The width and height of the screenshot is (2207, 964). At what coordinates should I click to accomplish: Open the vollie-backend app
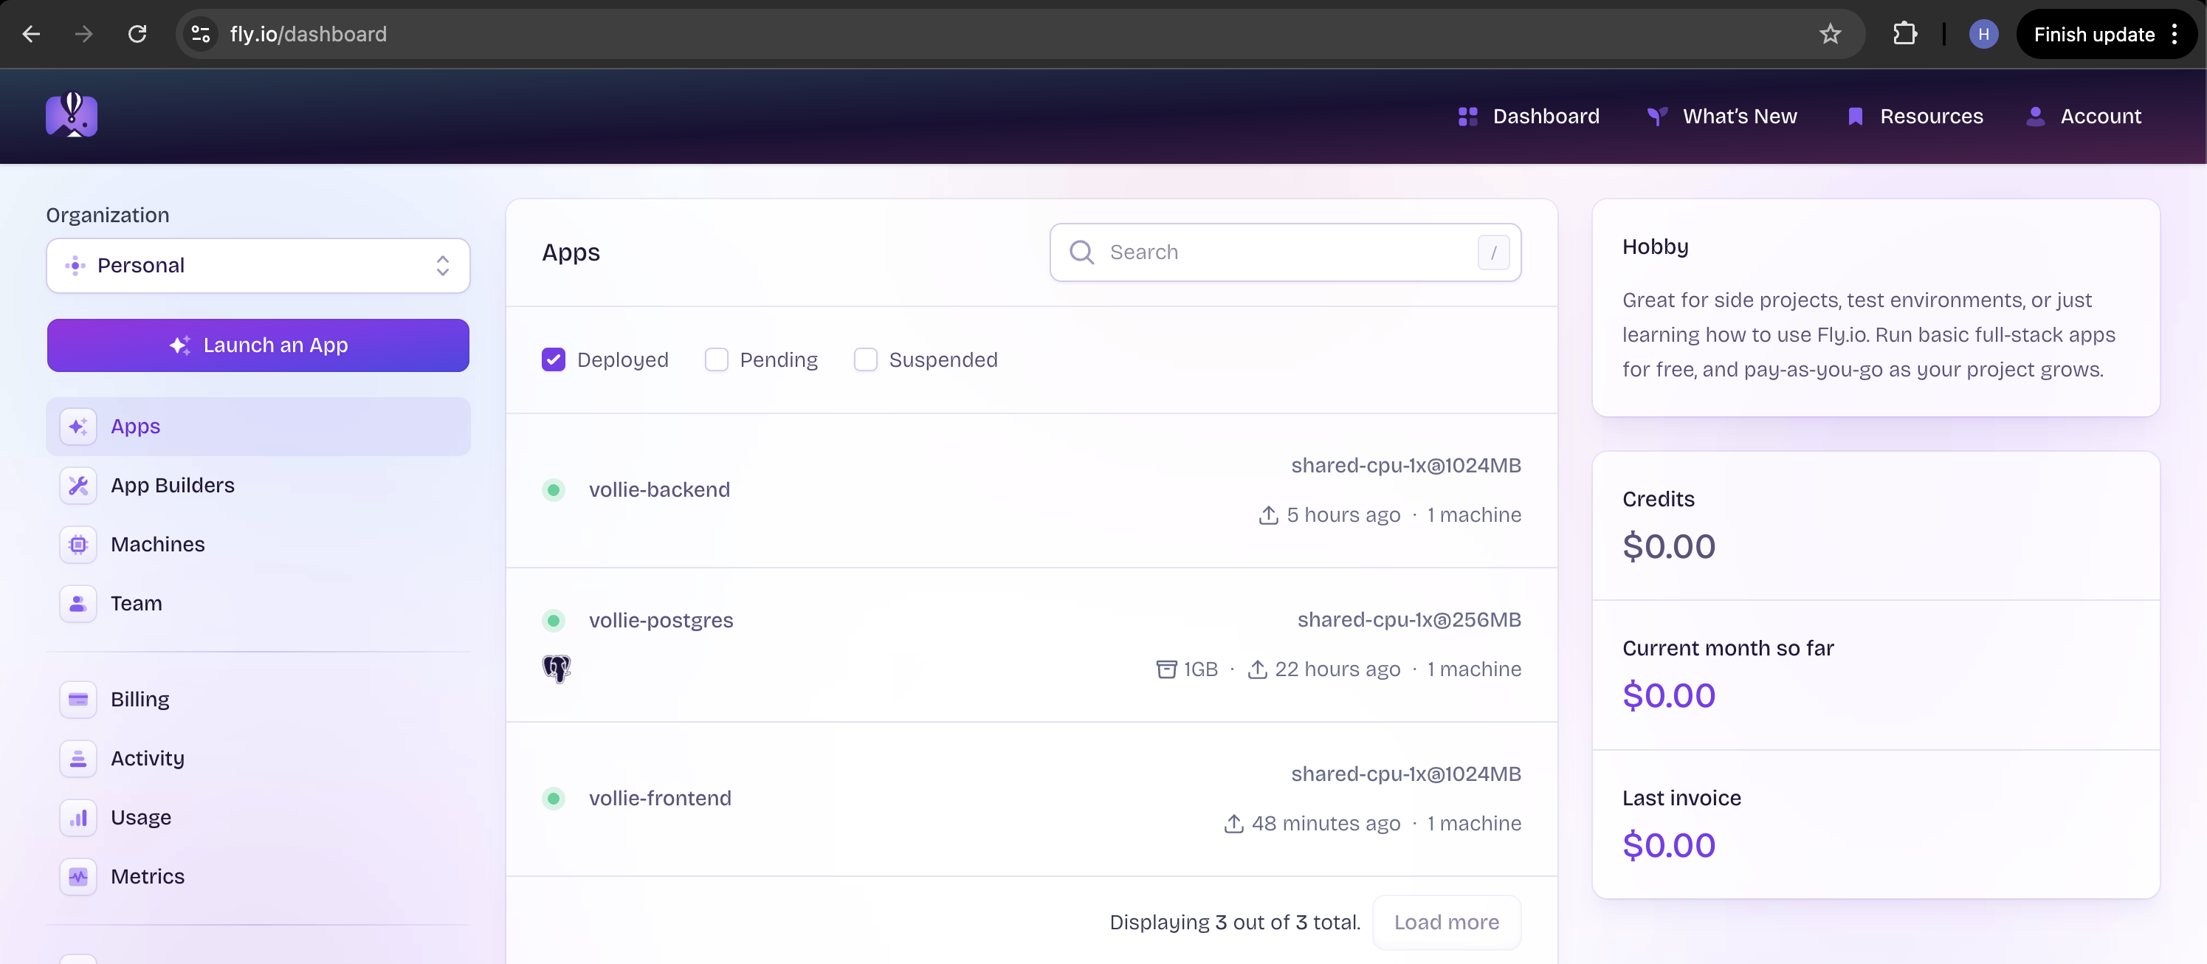pos(659,490)
